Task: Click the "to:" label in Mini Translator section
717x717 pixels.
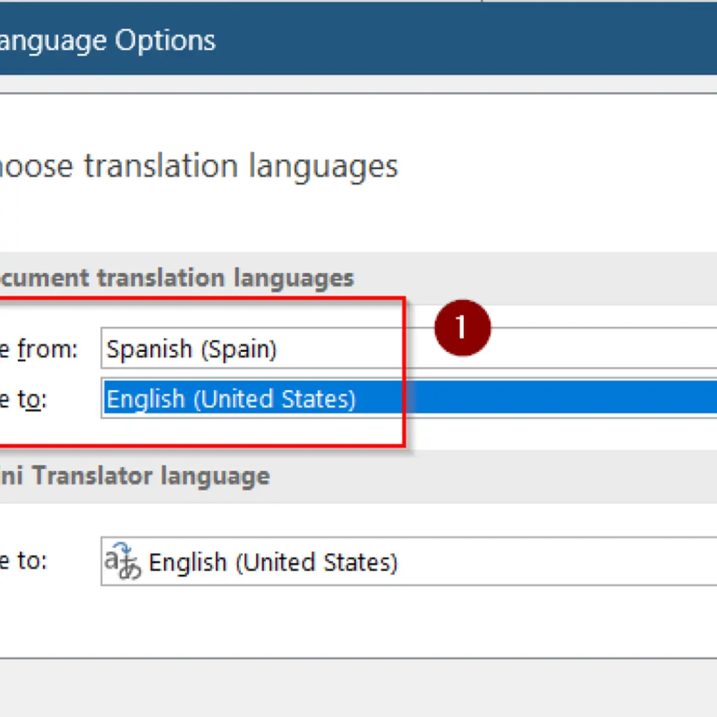Action: [32, 561]
